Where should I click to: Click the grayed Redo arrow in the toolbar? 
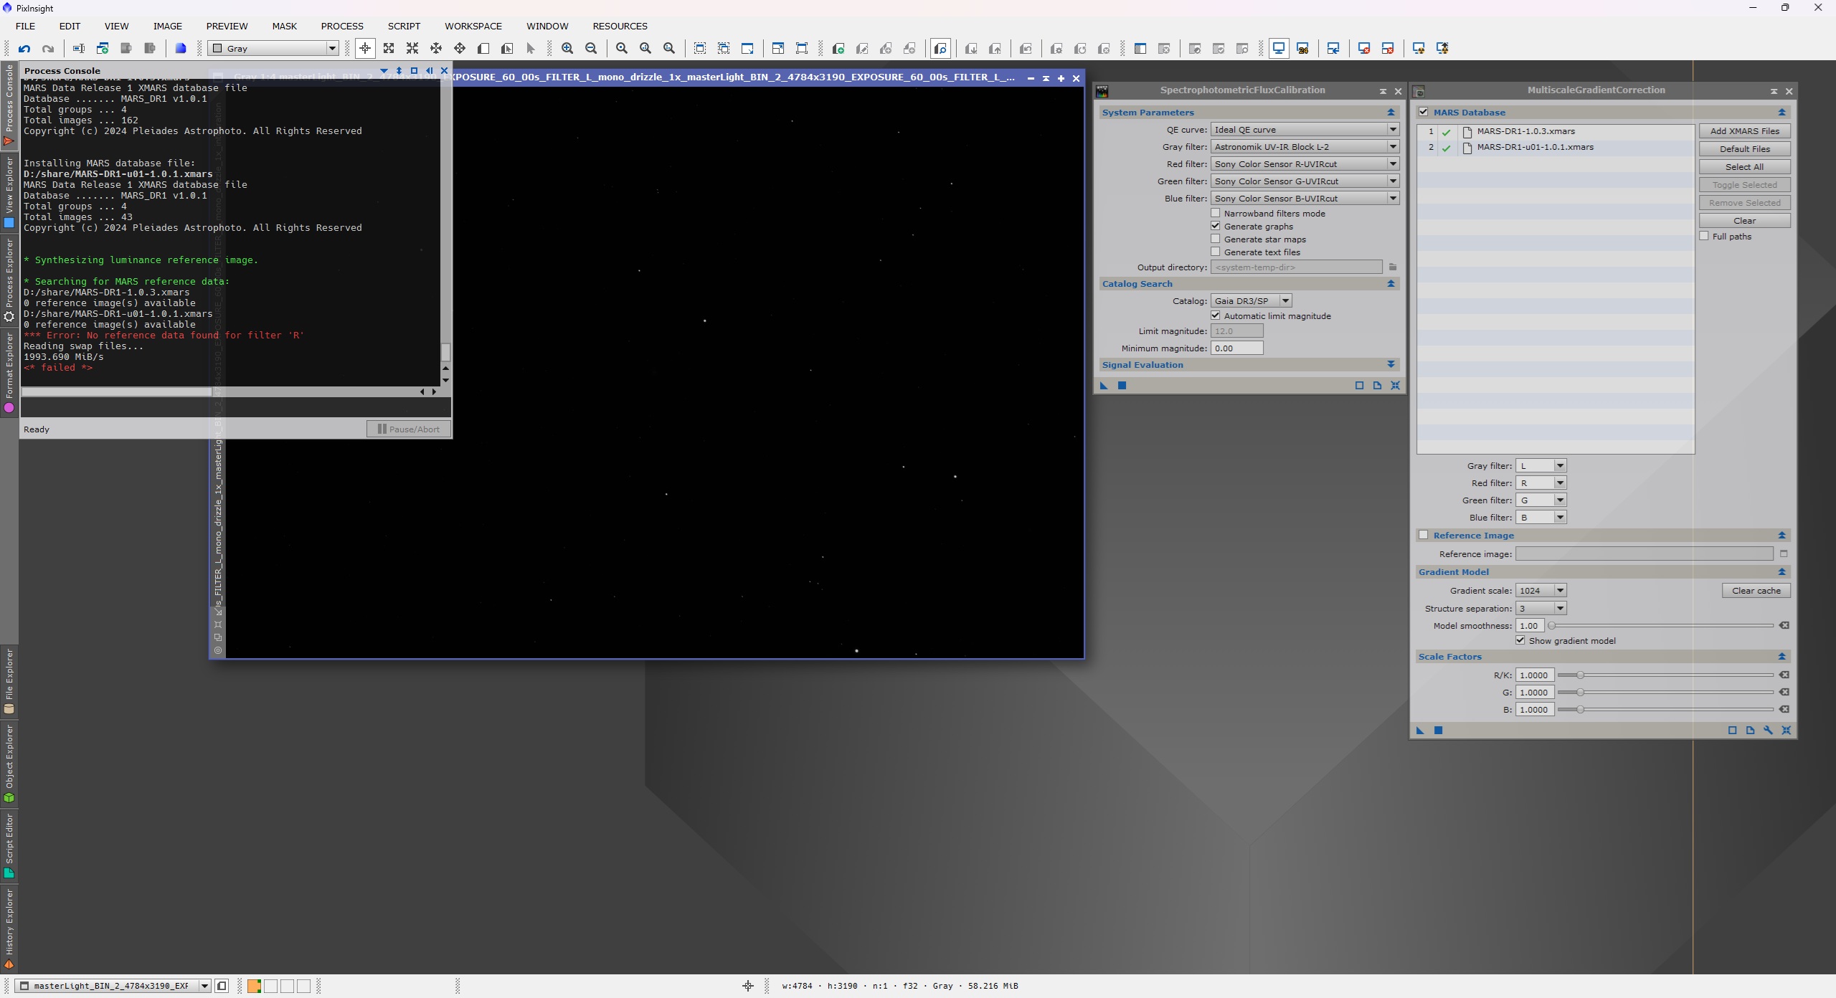[48, 49]
